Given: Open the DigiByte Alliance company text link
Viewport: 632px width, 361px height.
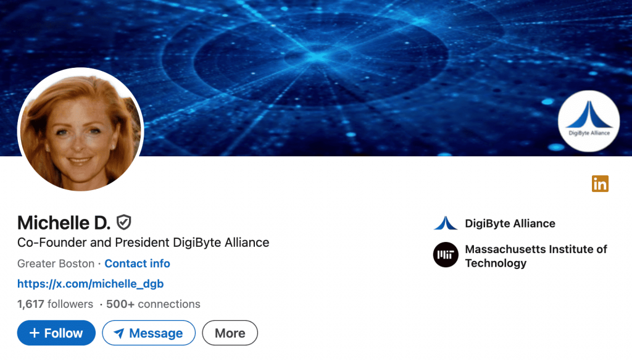Looking at the screenshot, I should (x=510, y=223).
